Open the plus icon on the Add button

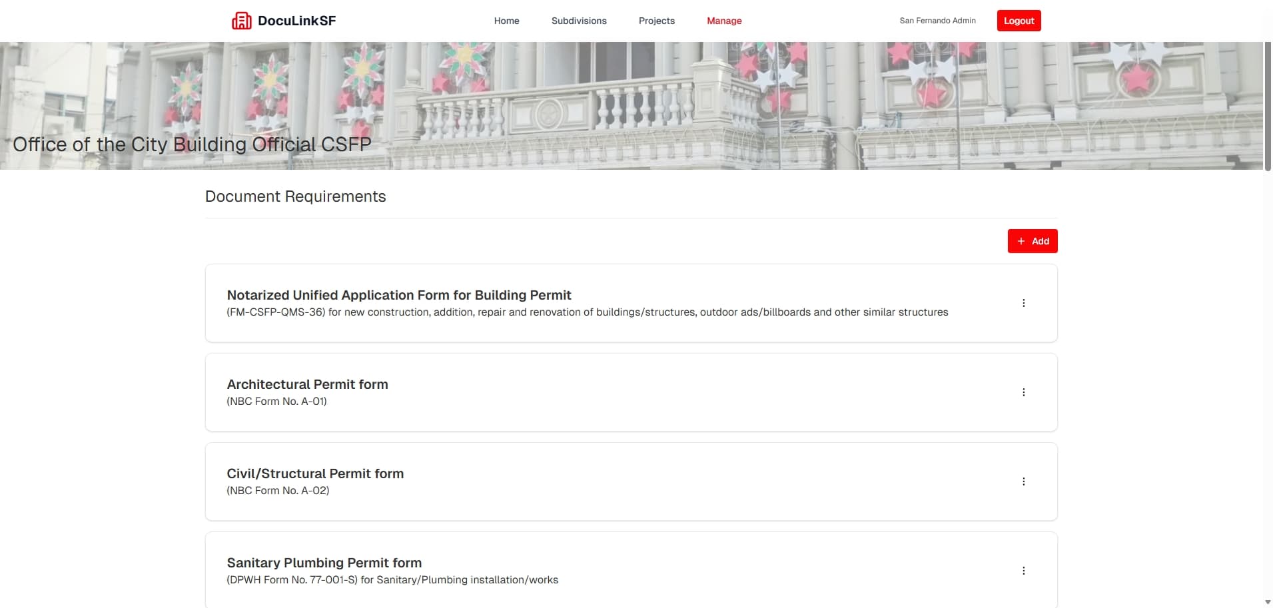[1021, 241]
